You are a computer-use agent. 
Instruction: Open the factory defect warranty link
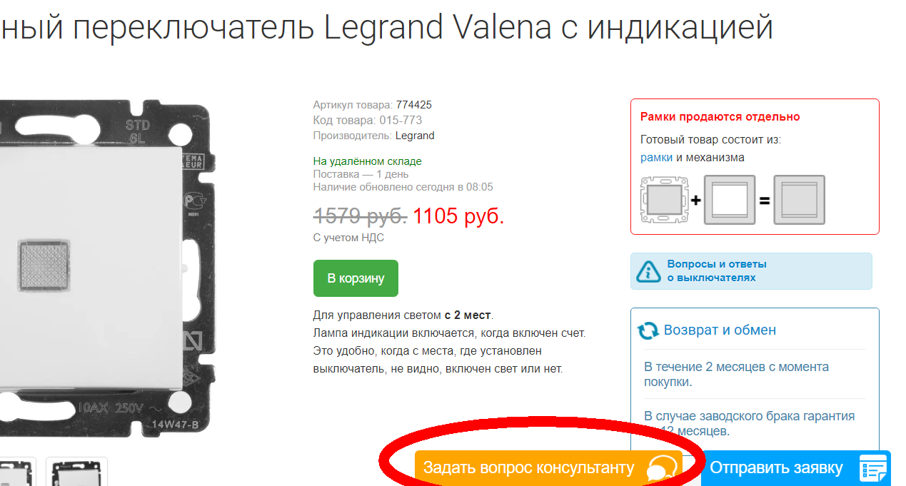coord(749,423)
